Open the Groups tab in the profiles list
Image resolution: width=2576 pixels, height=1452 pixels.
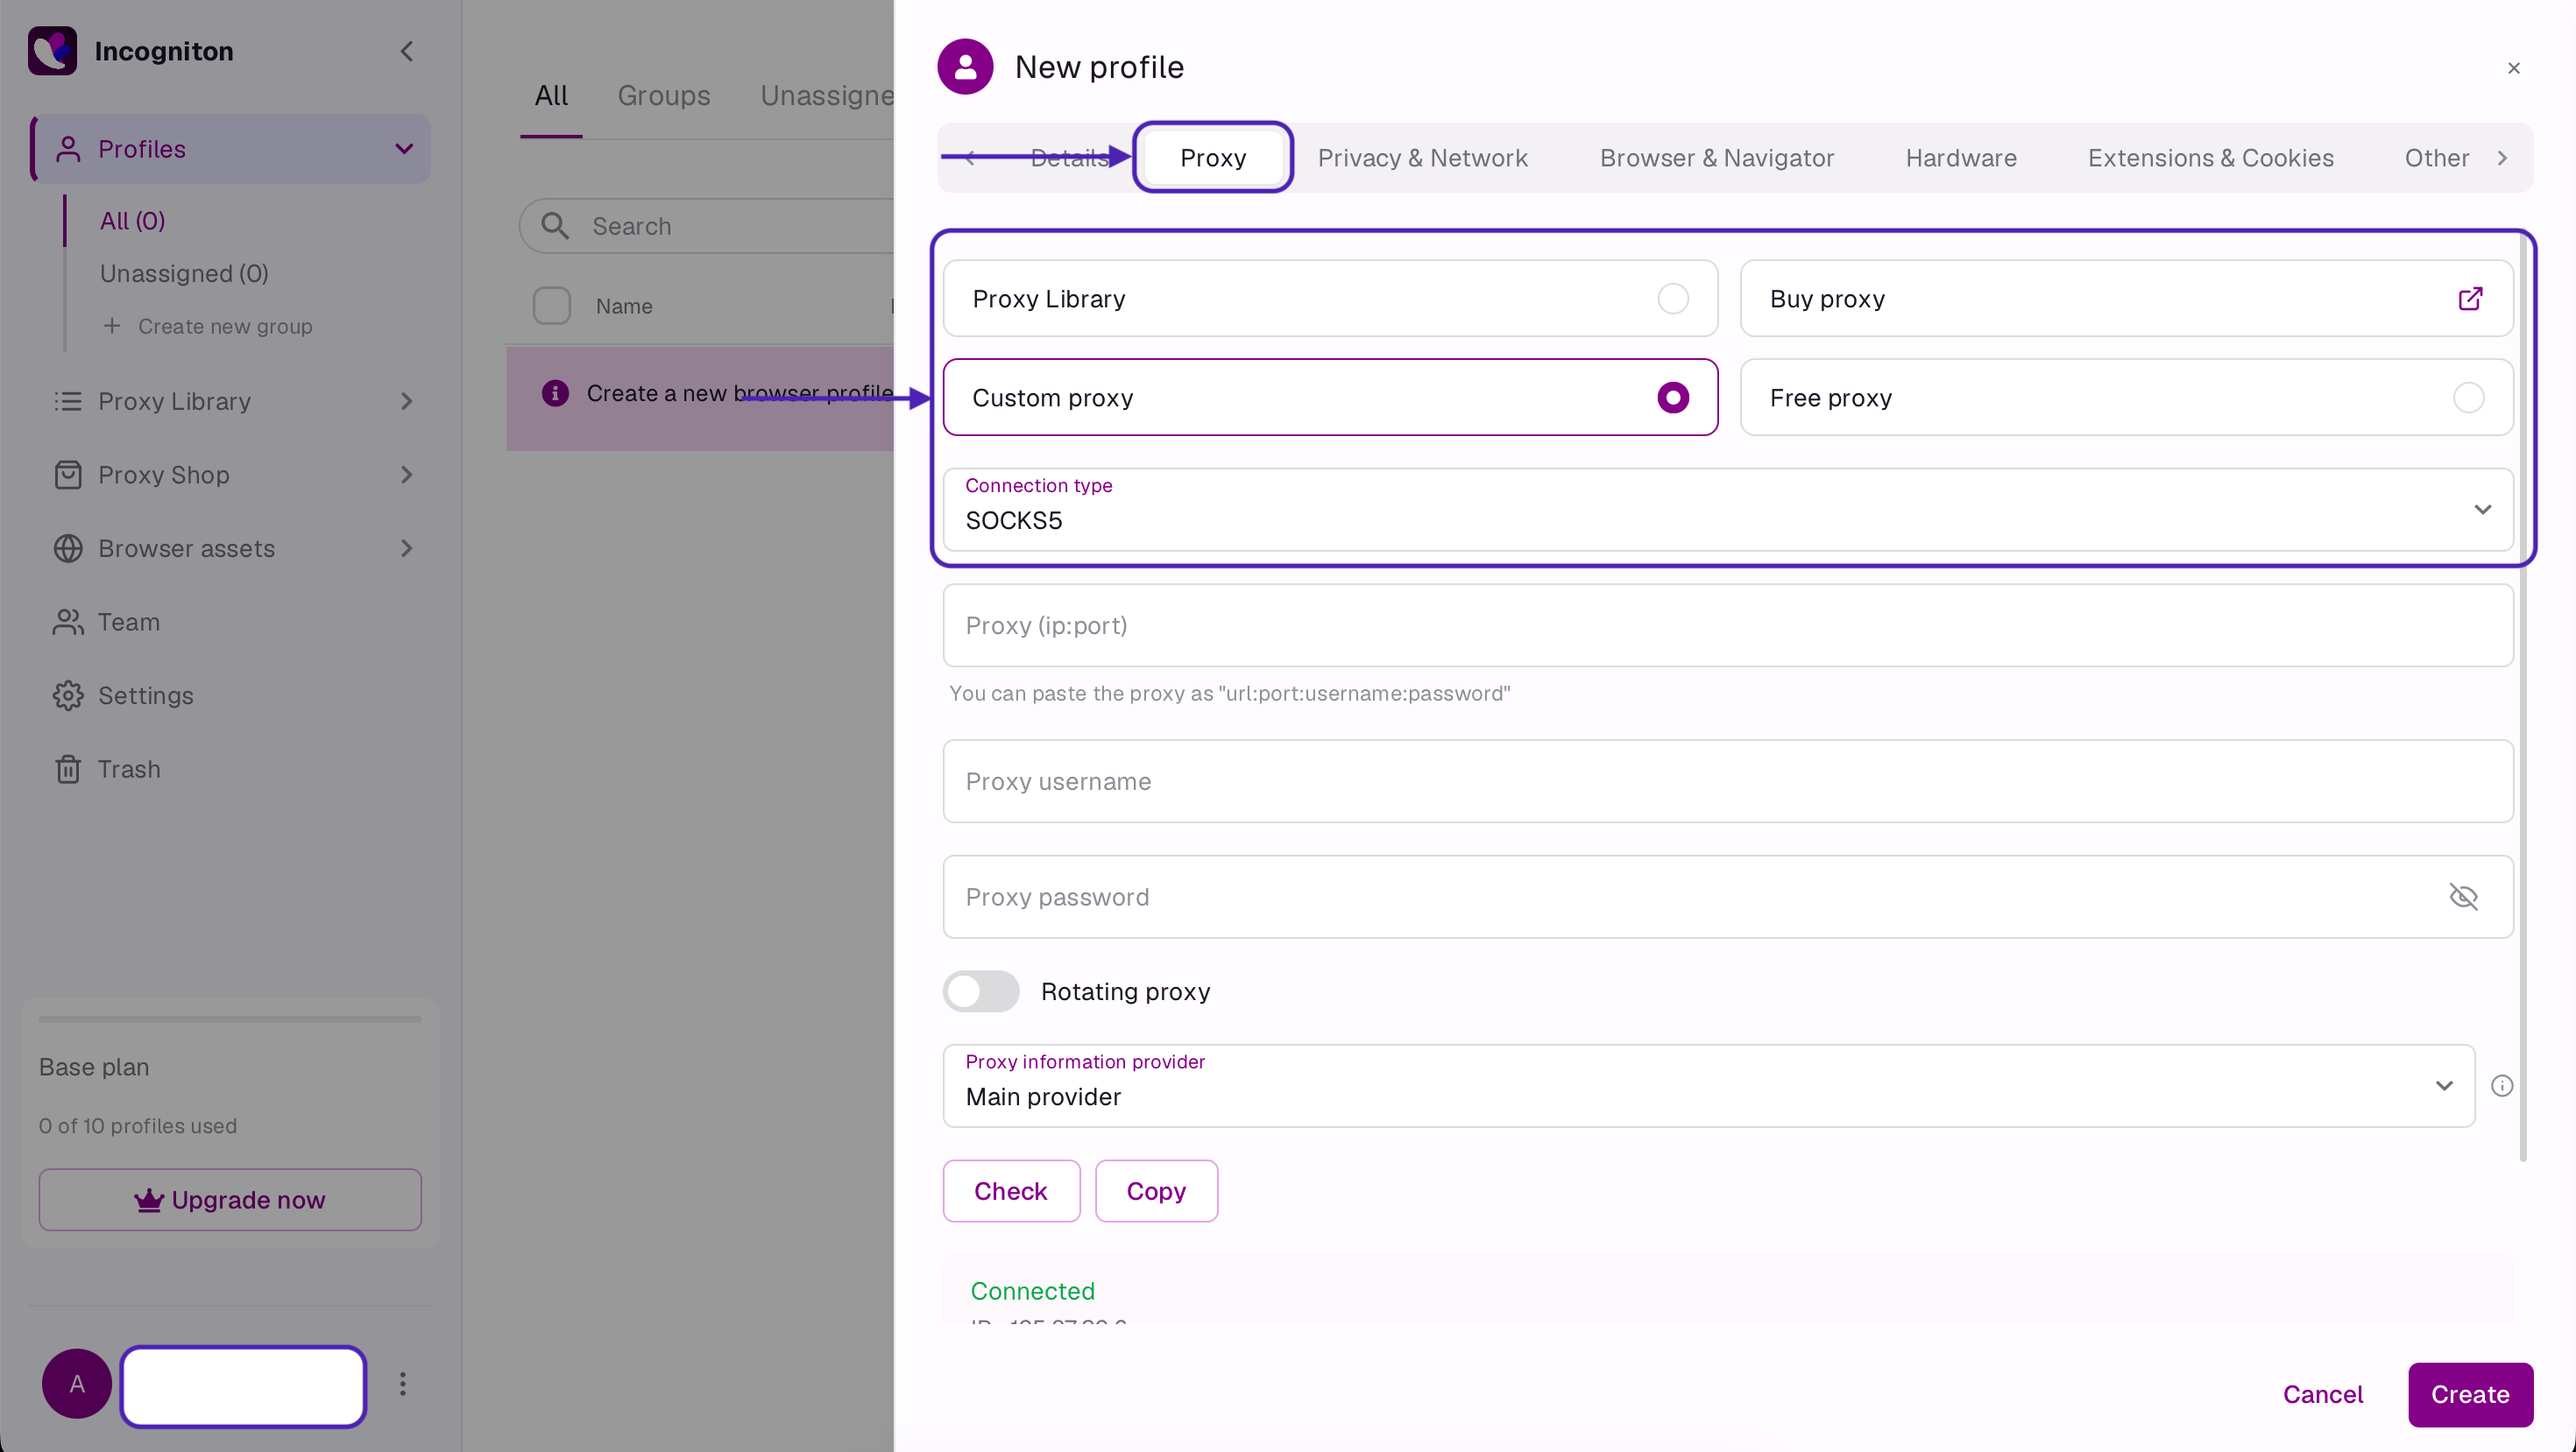[x=664, y=96]
